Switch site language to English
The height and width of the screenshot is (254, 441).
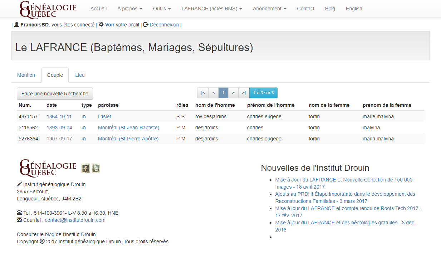pyautogui.click(x=354, y=9)
